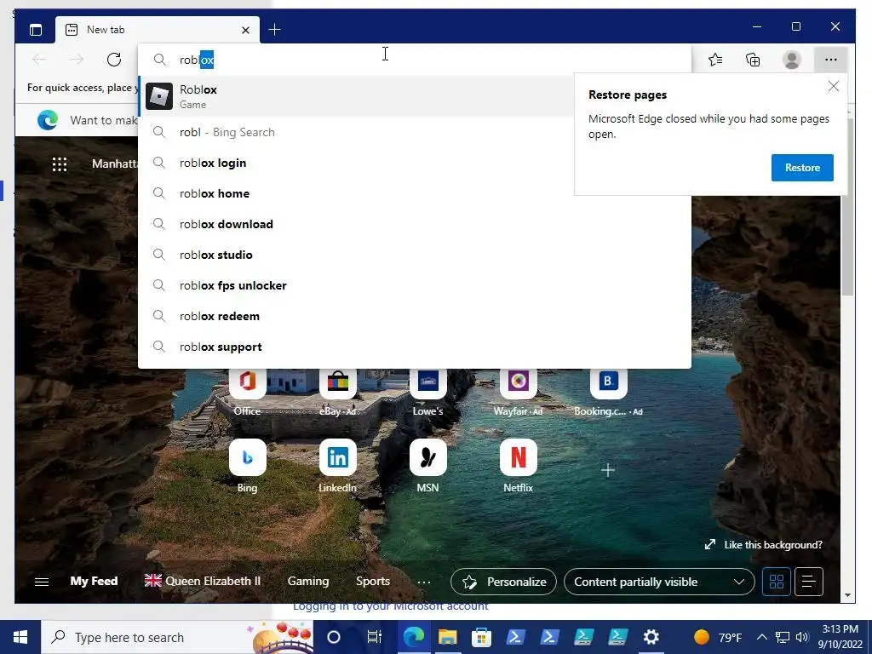
Task: Open the Booking.com quick link tile
Action: (608, 393)
